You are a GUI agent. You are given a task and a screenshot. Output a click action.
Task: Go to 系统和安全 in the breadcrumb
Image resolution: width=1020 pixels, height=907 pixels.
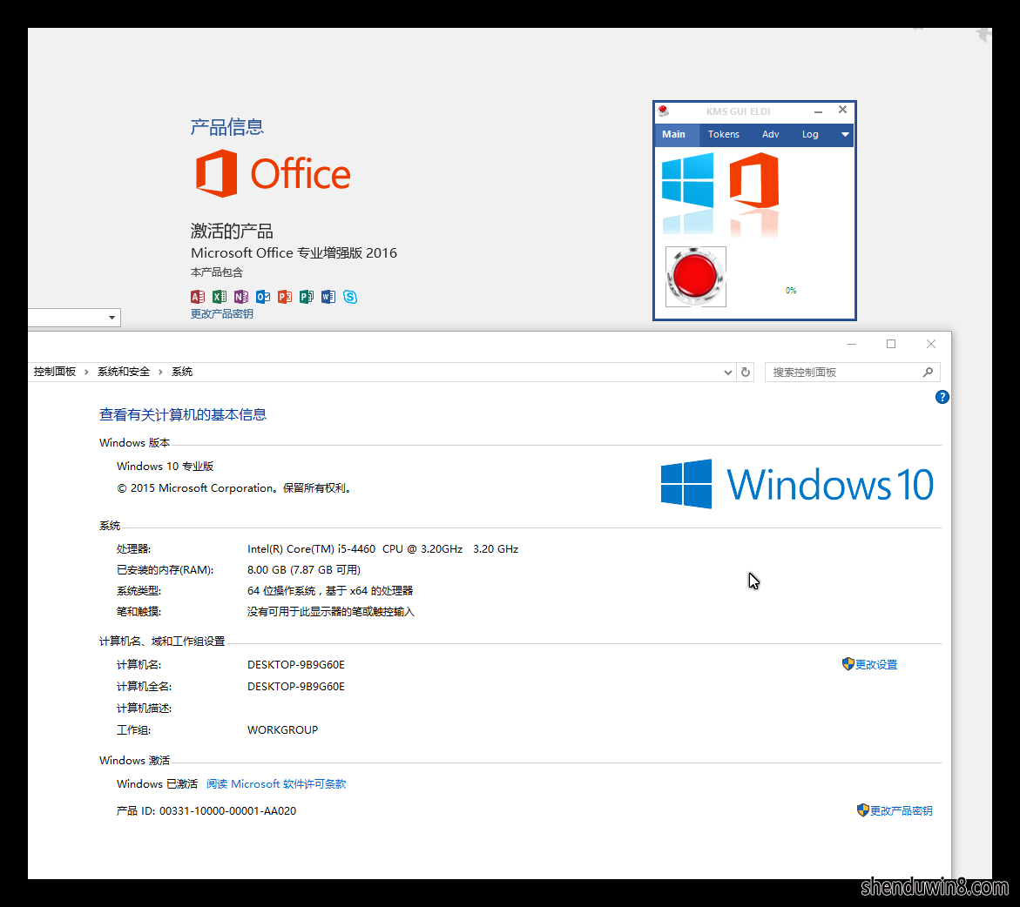point(124,372)
